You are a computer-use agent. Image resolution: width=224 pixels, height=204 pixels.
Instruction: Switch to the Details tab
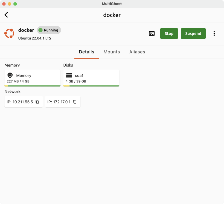pyautogui.click(x=87, y=52)
